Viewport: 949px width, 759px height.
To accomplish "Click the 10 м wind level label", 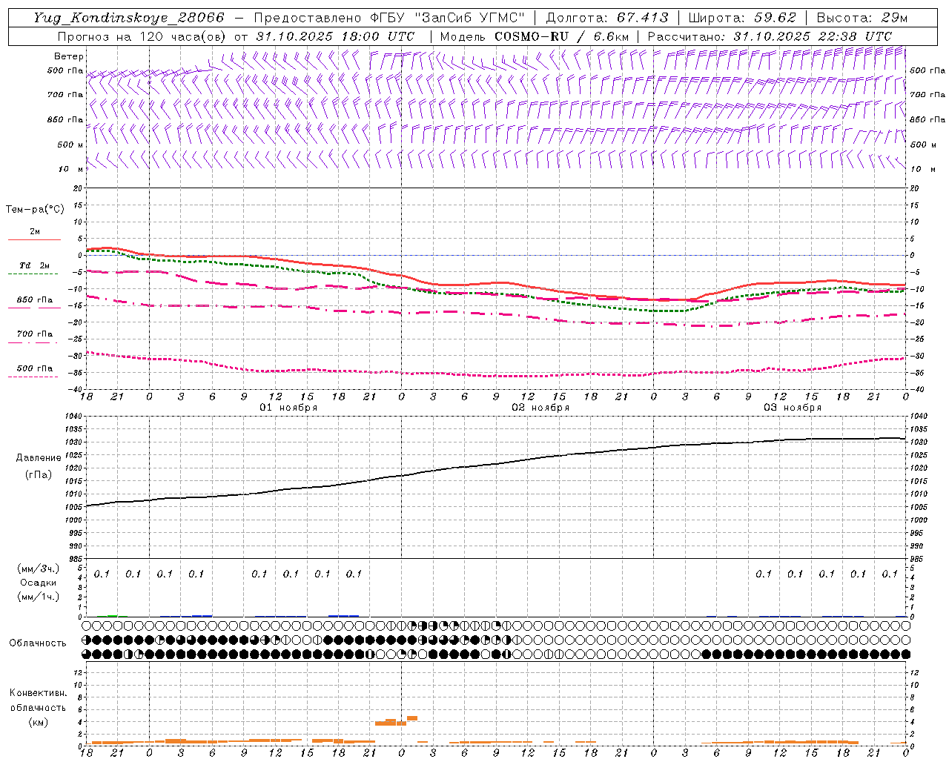I will click(x=71, y=169).
